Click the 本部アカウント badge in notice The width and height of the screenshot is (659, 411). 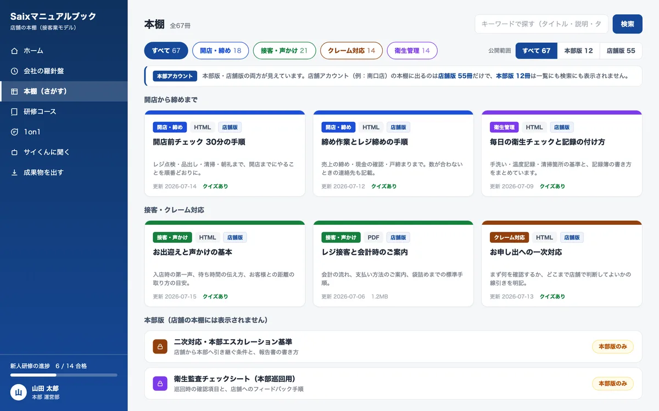pyautogui.click(x=175, y=76)
